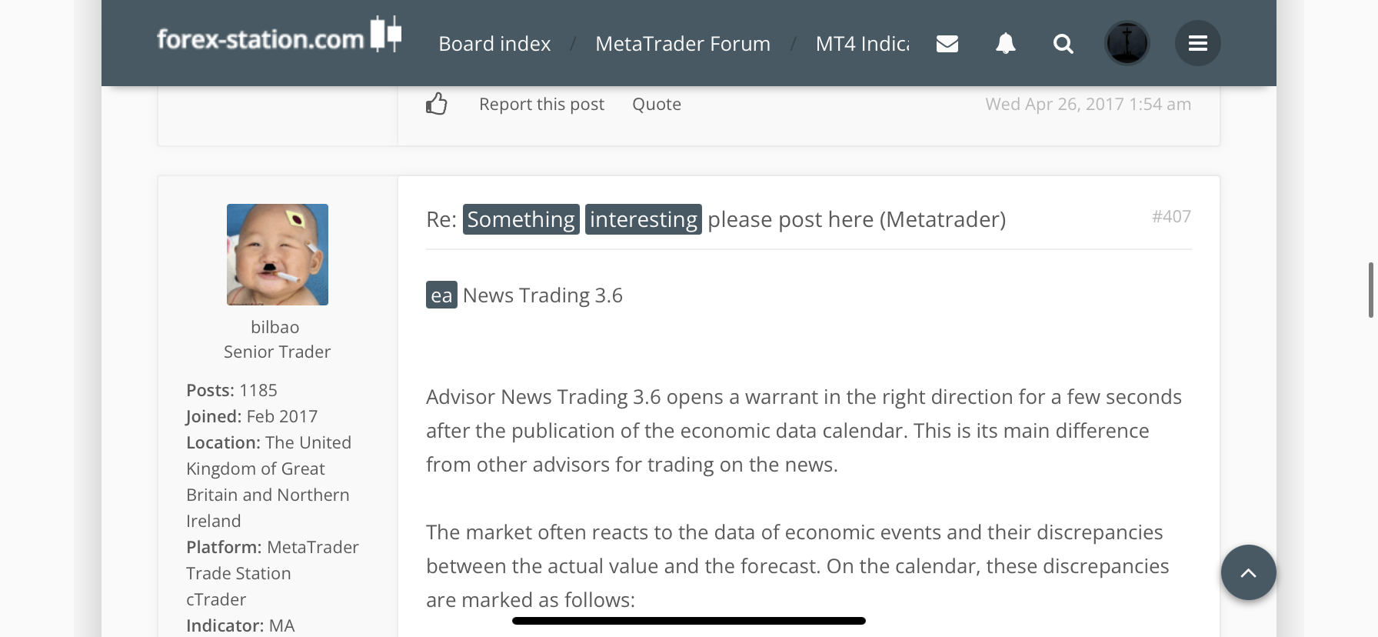
Task: Click Report this post
Action: point(541,104)
